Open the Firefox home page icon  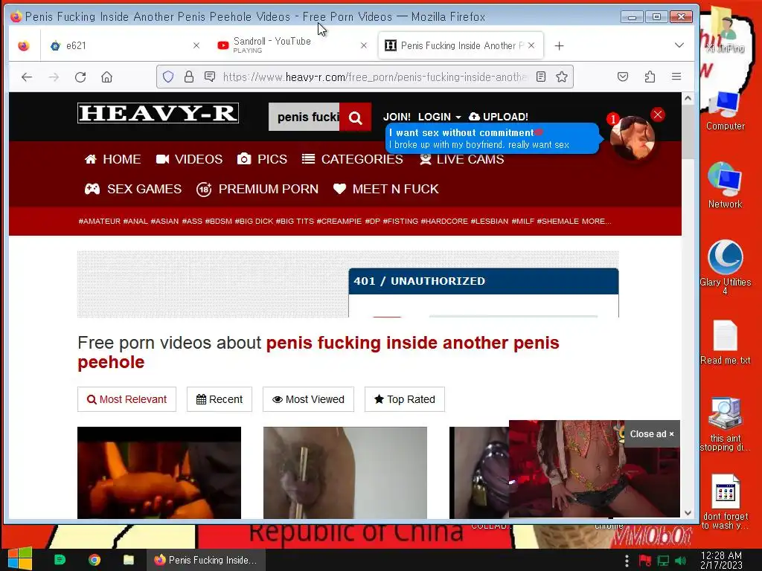tap(107, 77)
